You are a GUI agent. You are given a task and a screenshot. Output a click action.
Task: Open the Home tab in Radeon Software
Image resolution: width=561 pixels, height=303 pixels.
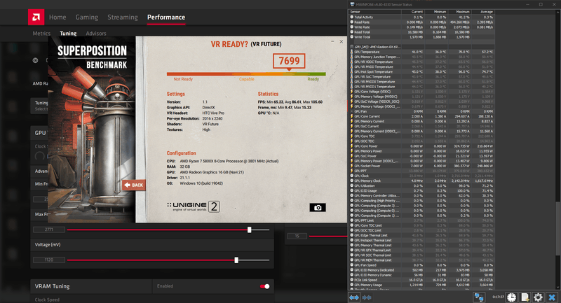click(x=58, y=17)
